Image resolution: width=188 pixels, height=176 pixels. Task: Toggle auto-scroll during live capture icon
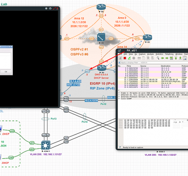[185, 58]
